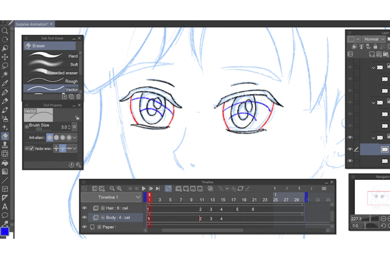The image size is (390, 259).
Task: Select the Text tool
Action: [5, 207]
